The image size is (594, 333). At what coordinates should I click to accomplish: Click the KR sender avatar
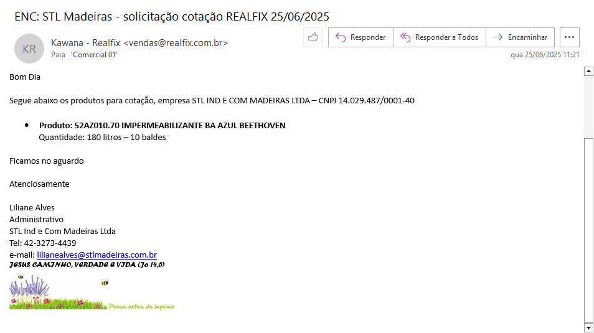29,49
